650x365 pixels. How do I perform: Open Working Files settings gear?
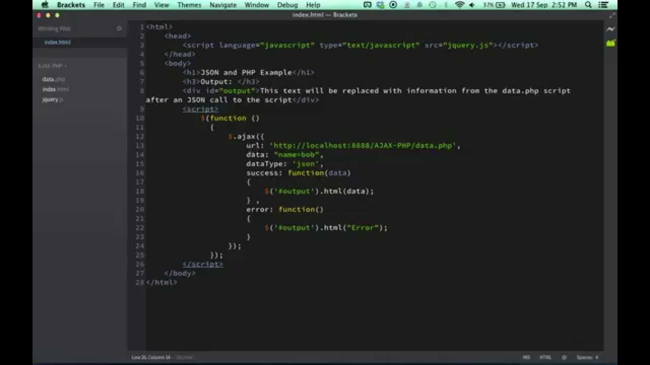119,28
